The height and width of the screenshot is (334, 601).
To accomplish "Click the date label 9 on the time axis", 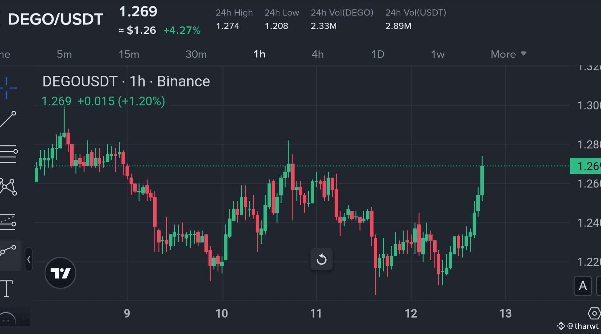I will (x=127, y=314).
